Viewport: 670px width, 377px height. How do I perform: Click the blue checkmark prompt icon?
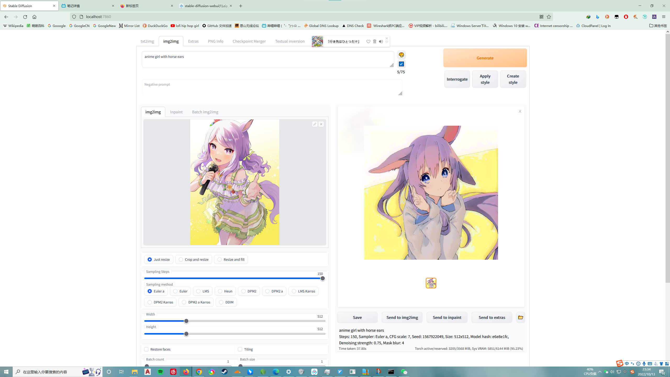point(401,64)
